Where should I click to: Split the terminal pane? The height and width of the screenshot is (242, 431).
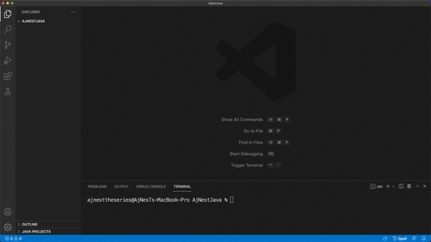(401, 186)
